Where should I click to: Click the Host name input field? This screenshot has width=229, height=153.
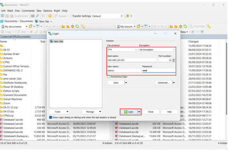tap(132, 60)
